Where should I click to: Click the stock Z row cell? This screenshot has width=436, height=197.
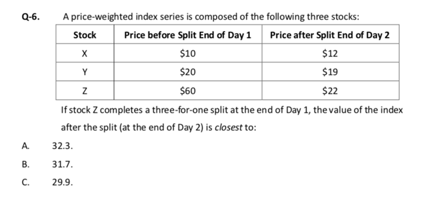[85, 91]
